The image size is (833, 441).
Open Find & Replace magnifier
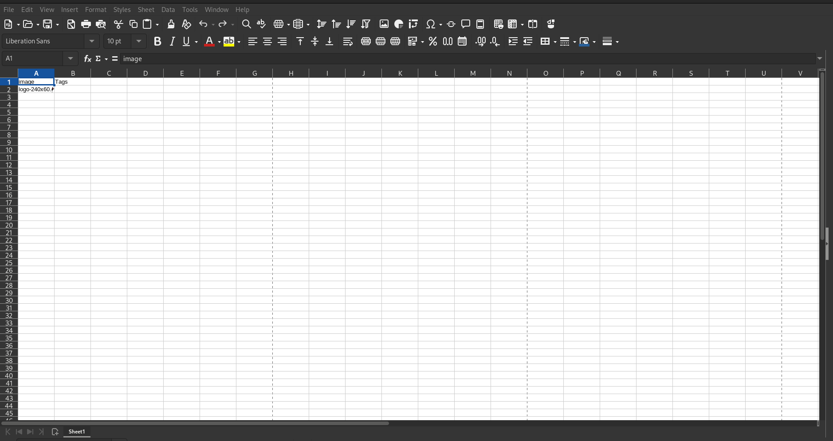tap(246, 24)
